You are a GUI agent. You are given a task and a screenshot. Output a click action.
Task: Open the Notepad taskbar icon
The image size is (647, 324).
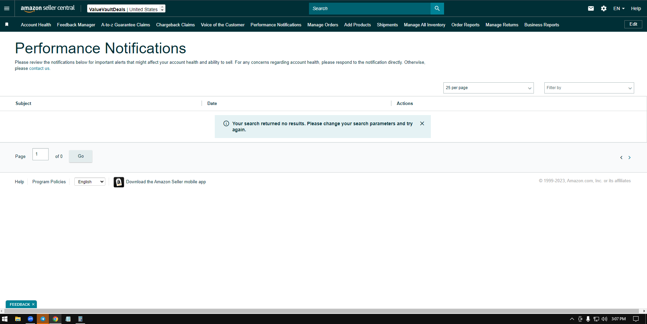click(68, 319)
